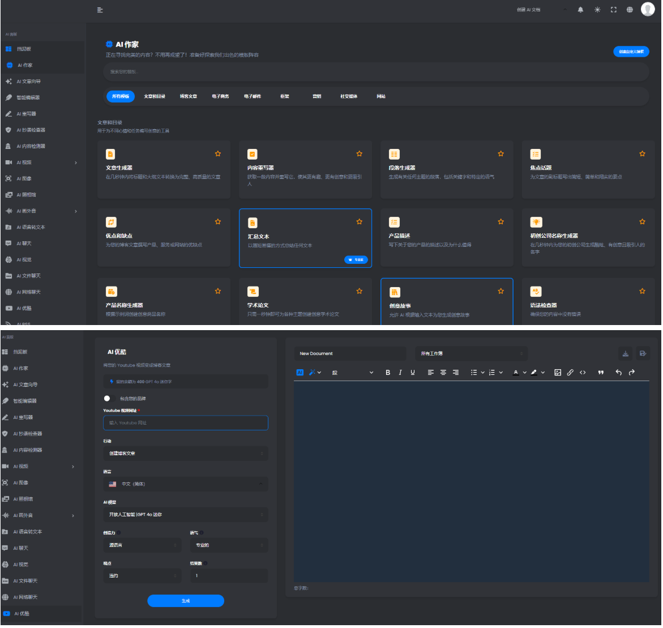Open the 所有工作簿 dropdown
The width and height of the screenshot is (663, 628).
coord(471,353)
